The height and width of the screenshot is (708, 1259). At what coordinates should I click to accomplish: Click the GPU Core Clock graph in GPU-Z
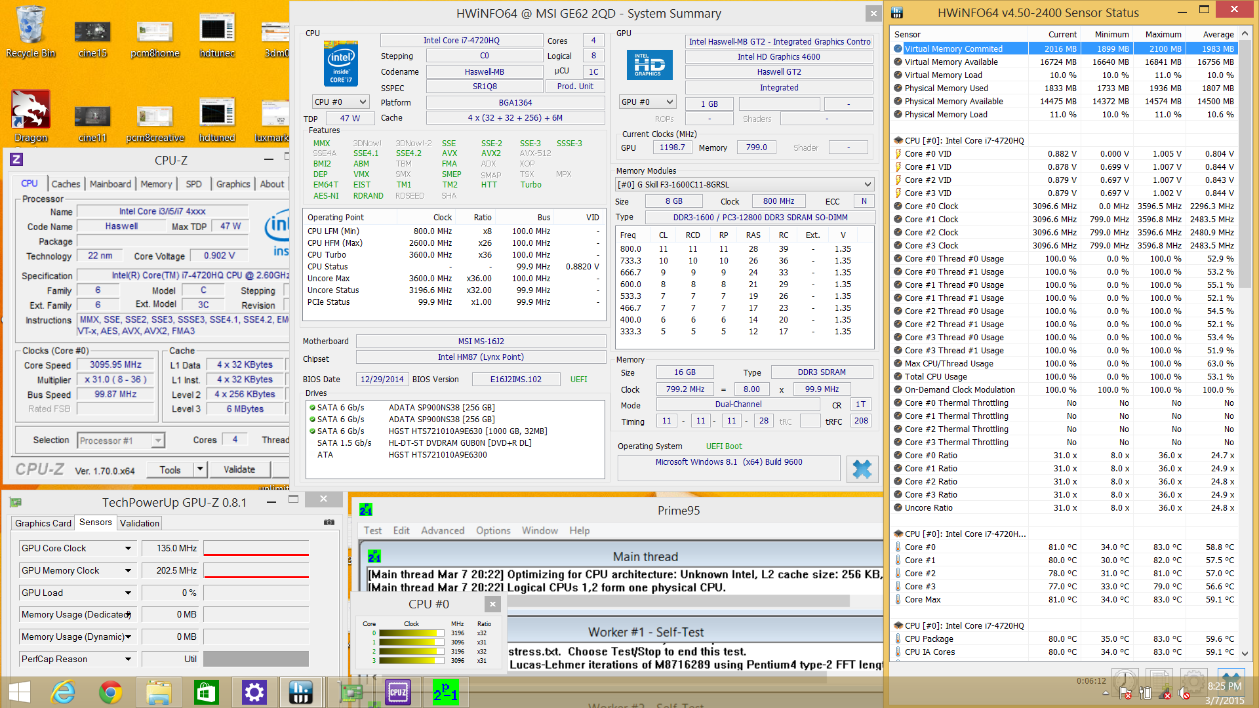(x=256, y=548)
